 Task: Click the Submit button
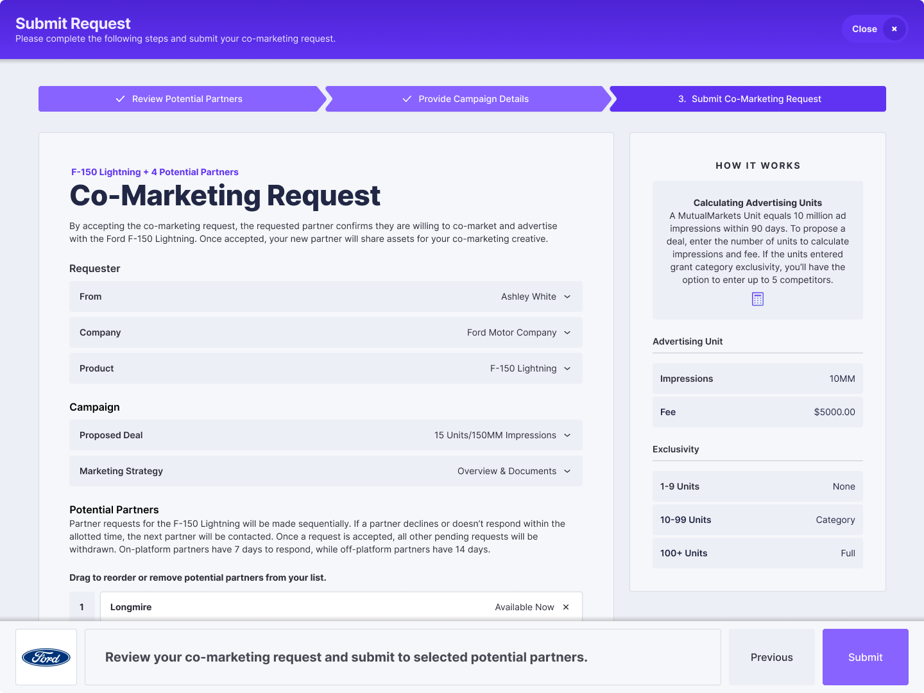[x=865, y=657]
